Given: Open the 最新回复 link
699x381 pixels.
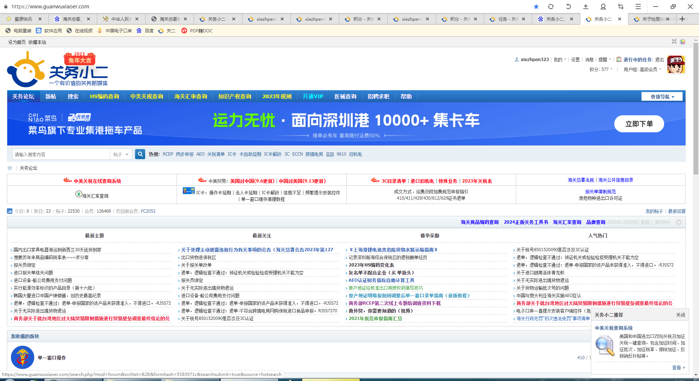Looking at the screenshot, I should [x=677, y=211].
